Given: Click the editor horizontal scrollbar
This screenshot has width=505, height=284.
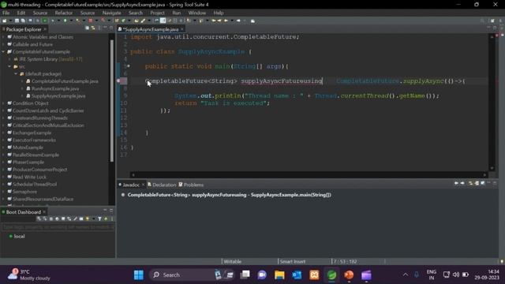Looking at the screenshot, I should click(x=309, y=174).
